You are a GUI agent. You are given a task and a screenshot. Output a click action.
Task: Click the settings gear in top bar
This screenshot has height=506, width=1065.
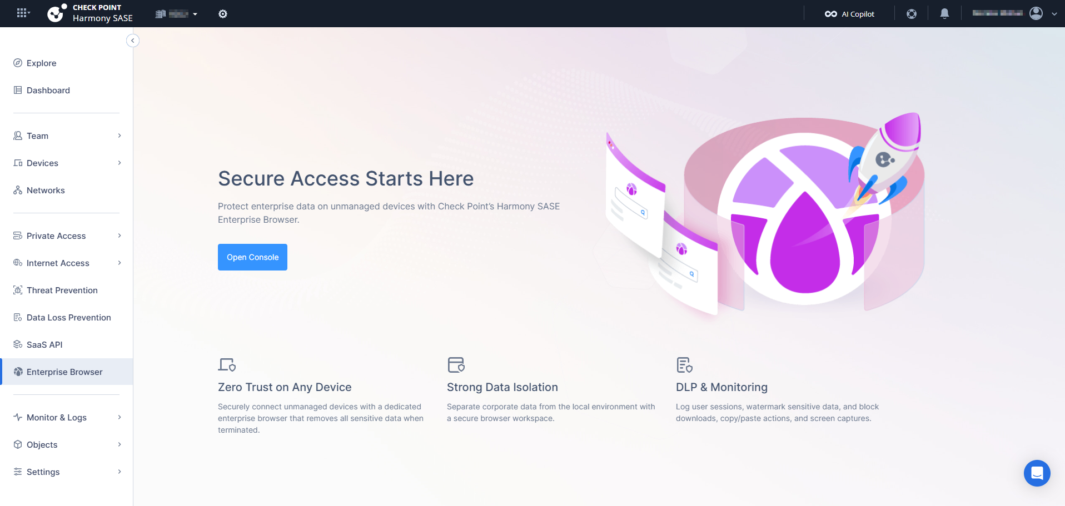point(223,14)
